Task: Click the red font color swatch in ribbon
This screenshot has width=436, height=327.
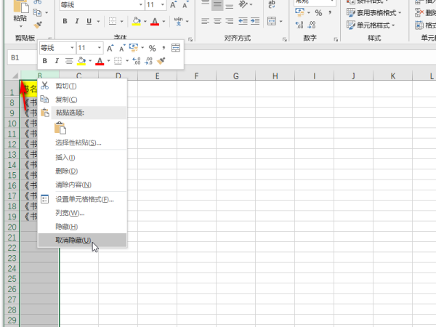Action: click(x=155, y=22)
